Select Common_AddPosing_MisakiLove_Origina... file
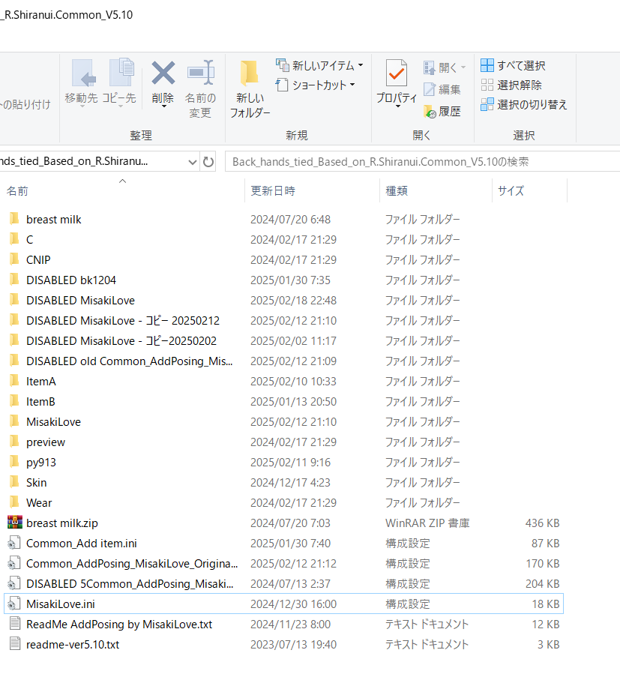 click(132, 564)
